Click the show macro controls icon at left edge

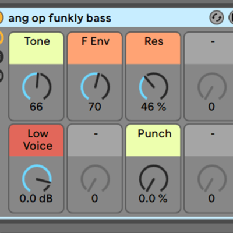coord(1,37)
